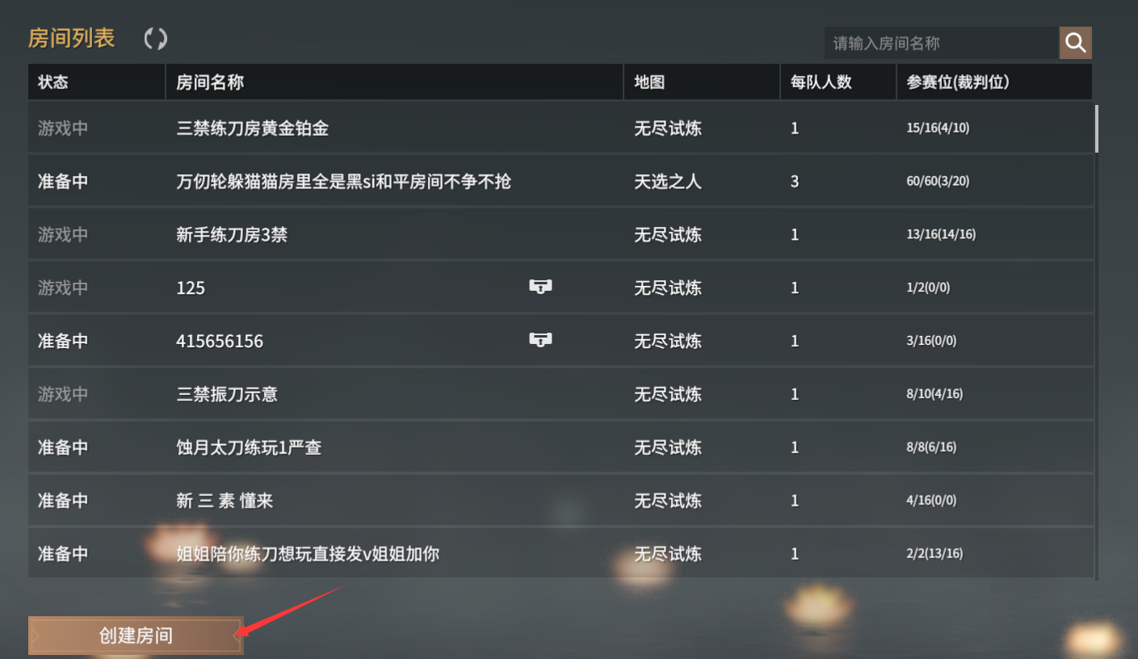Click the password lock icon on room 125
1138x659 pixels.
point(540,287)
